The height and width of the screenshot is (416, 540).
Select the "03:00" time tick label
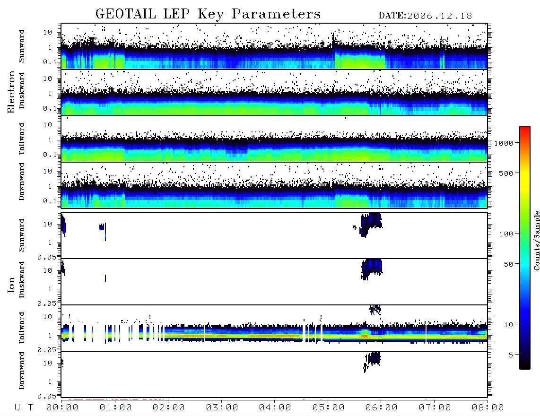pos(222,408)
